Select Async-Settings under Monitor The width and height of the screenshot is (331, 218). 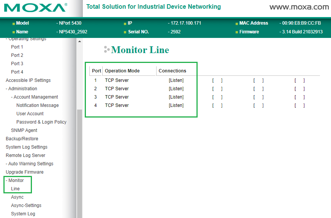click(26, 205)
